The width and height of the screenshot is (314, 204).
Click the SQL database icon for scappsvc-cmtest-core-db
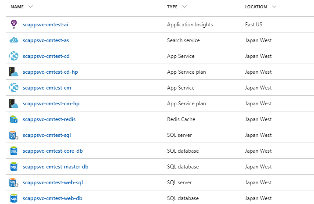pos(14,151)
